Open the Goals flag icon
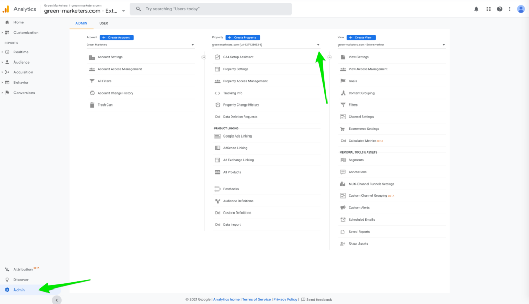Viewport: 529px width, 304px height. click(343, 81)
